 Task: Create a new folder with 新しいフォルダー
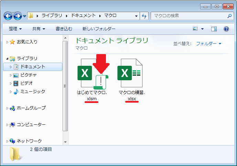point(99,29)
